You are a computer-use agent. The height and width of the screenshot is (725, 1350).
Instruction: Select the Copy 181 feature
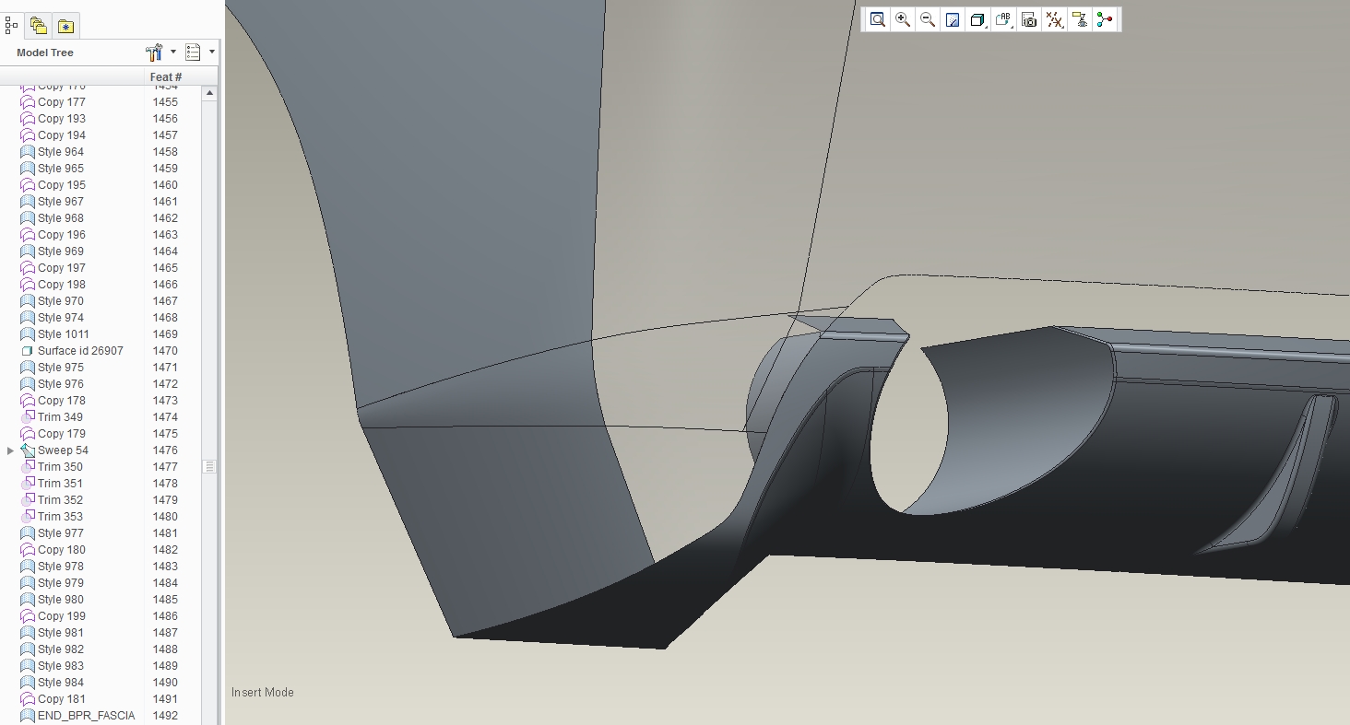62,699
